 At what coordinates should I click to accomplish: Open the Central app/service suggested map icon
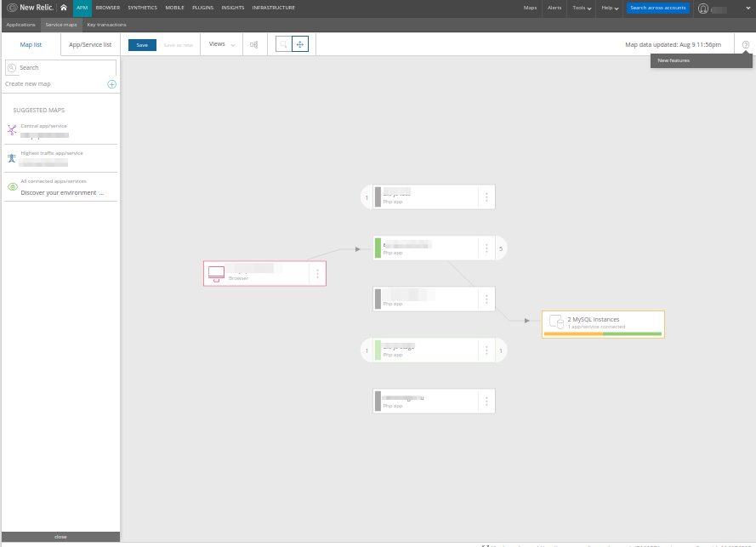point(12,128)
